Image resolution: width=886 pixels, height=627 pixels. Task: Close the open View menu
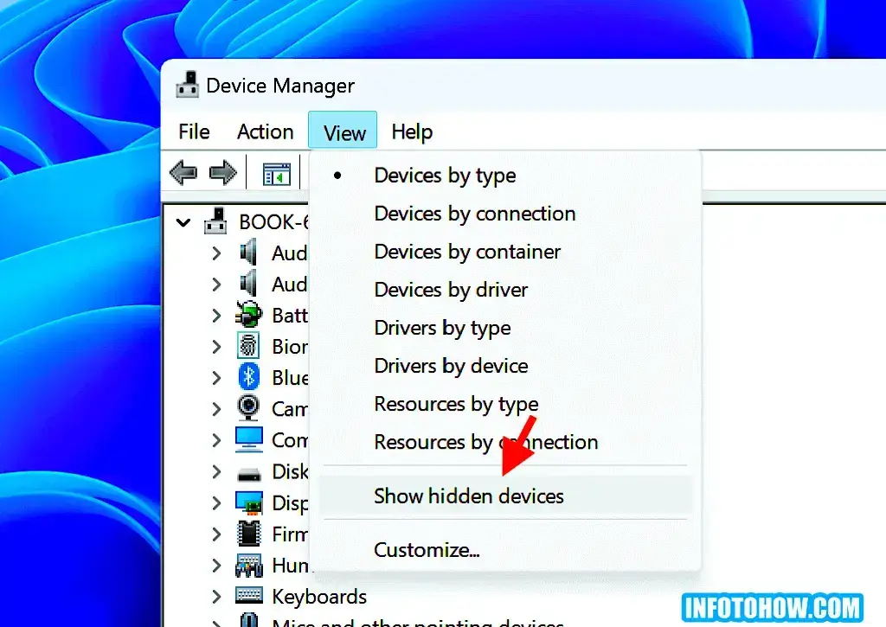[343, 131]
